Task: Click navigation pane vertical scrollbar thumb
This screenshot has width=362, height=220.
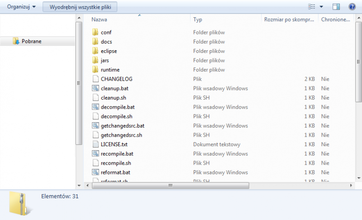Action: coord(79,83)
